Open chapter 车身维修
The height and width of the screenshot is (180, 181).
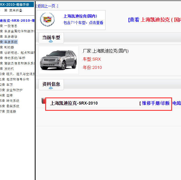click(9, 37)
